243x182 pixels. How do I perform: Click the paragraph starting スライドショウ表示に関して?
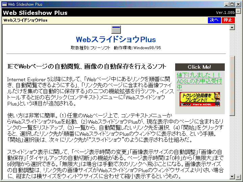115,164
